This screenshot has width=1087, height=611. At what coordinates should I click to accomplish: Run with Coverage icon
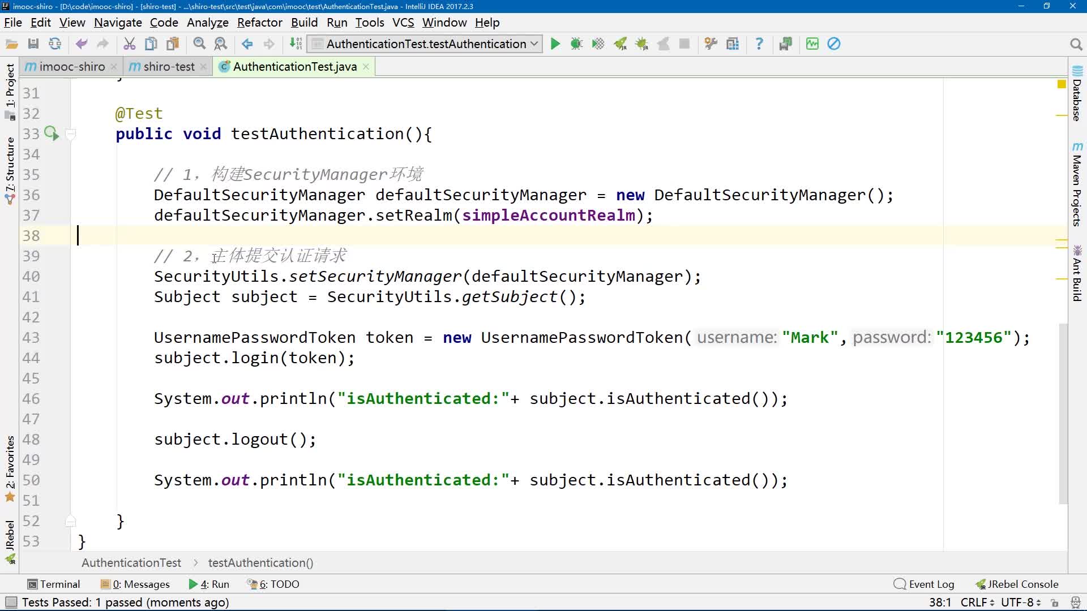[x=598, y=44]
